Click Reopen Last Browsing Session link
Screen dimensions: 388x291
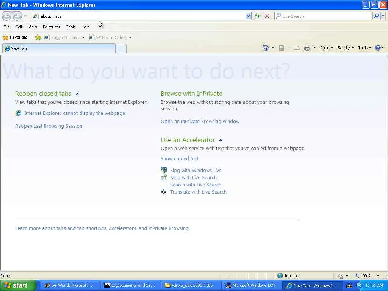point(48,126)
